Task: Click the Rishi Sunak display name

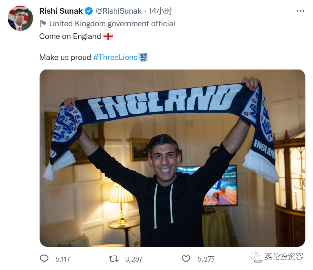Action: pos(61,11)
